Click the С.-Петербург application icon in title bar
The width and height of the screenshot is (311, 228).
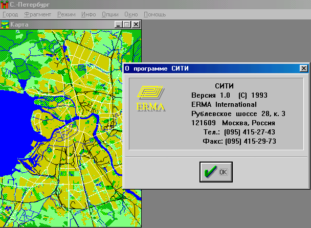[5, 5]
